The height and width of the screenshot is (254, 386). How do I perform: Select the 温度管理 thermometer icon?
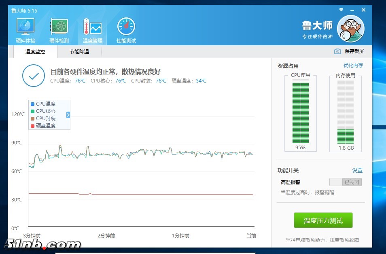click(x=93, y=28)
